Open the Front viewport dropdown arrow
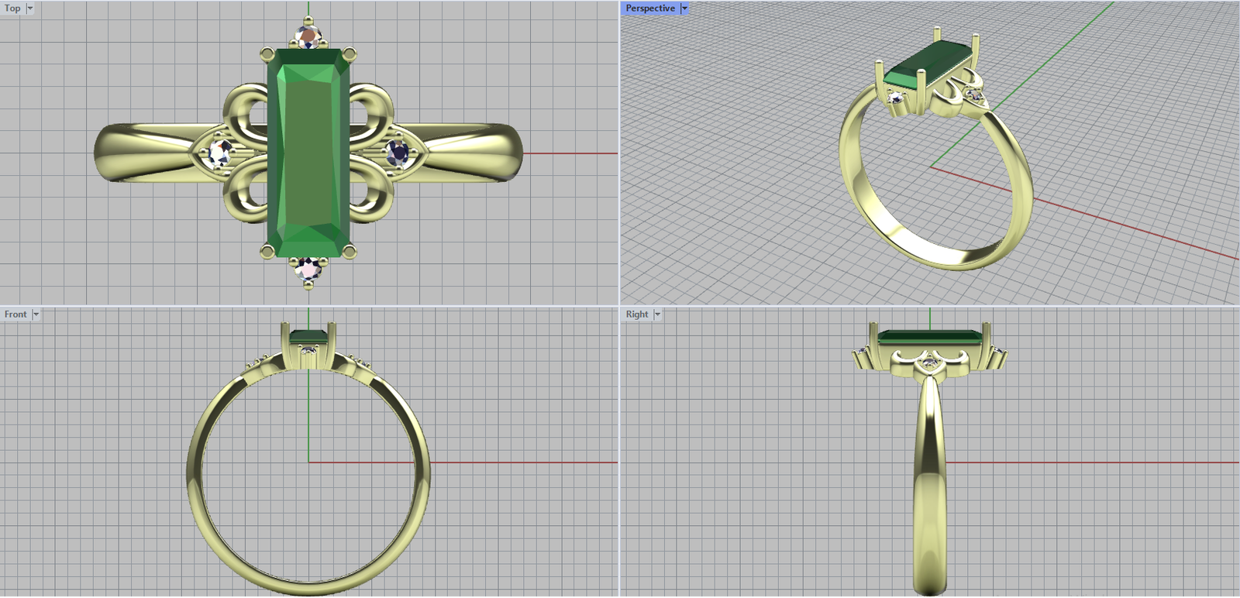 point(36,314)
